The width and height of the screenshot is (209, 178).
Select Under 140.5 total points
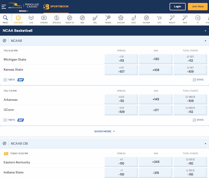coord(190,110)
